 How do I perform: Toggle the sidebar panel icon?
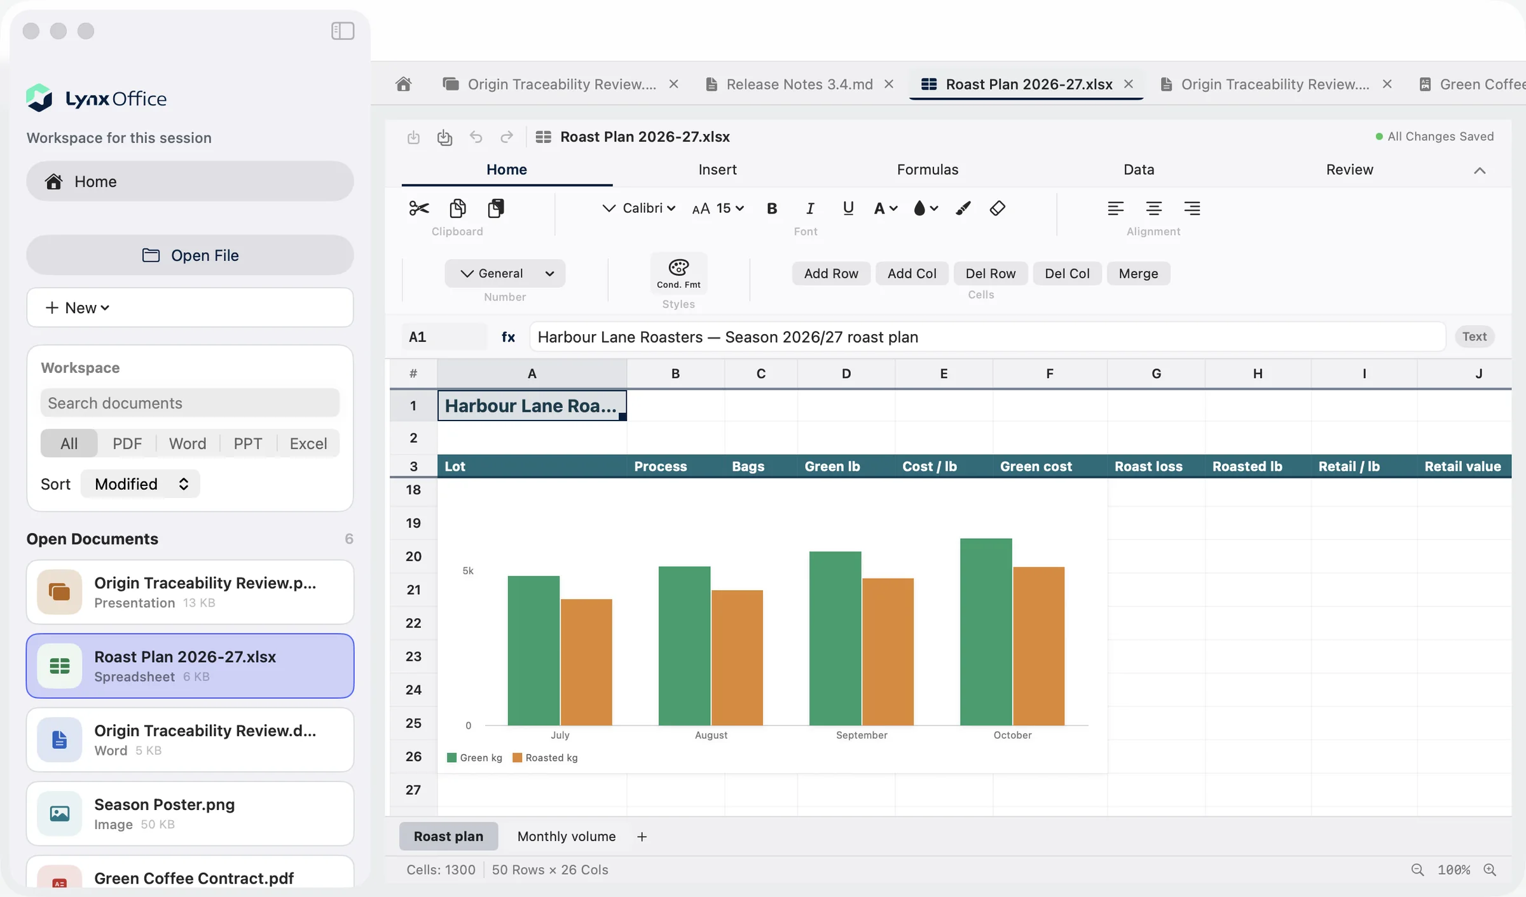(x=343, y=30)
